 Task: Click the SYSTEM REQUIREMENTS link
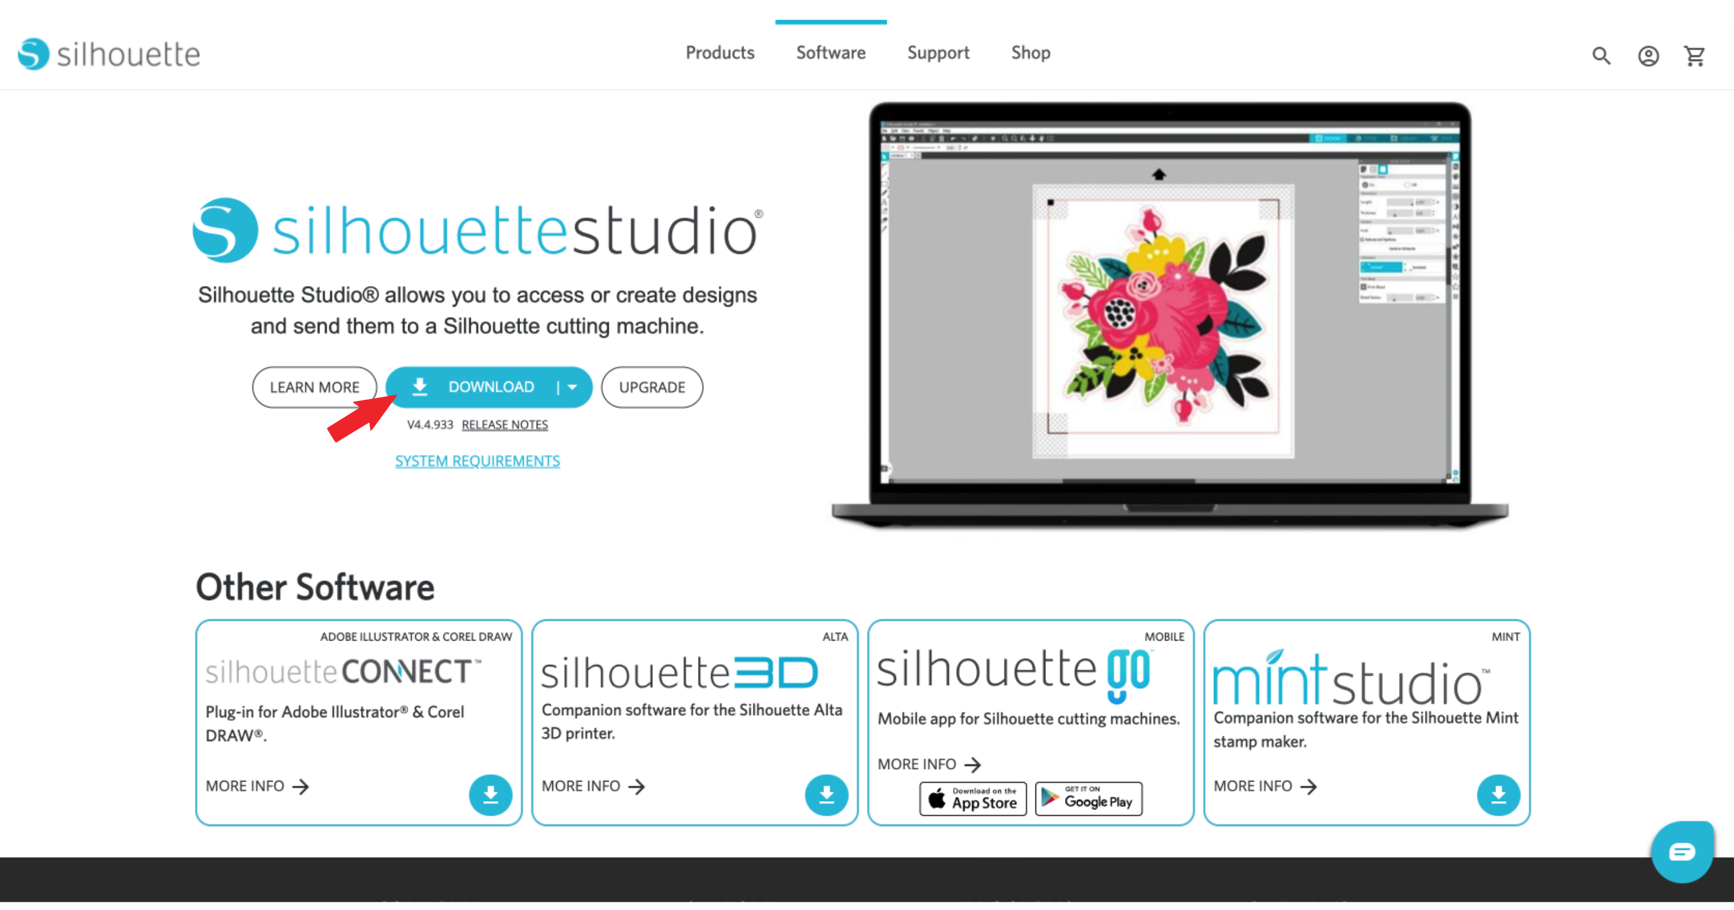click(x=476, y=461)
